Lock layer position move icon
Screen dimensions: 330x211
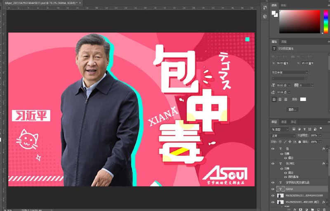(290, 142)
